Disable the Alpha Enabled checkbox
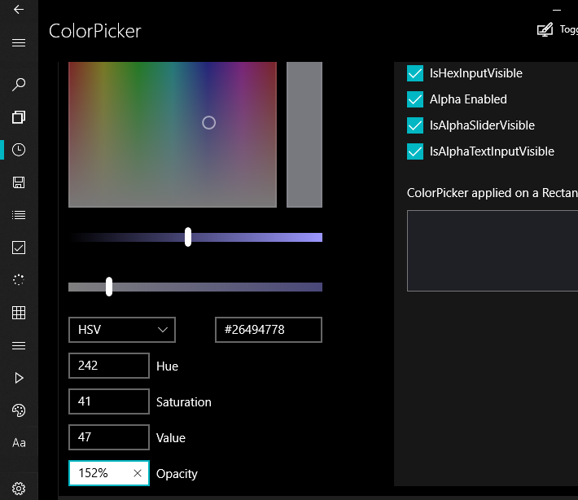 tap(414, 99)
